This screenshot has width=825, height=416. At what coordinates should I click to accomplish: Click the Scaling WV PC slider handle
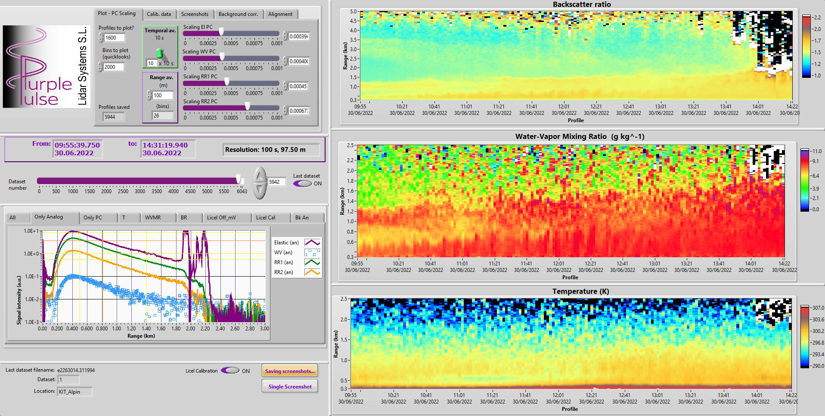pyautogui.click(x=222, y=57)
